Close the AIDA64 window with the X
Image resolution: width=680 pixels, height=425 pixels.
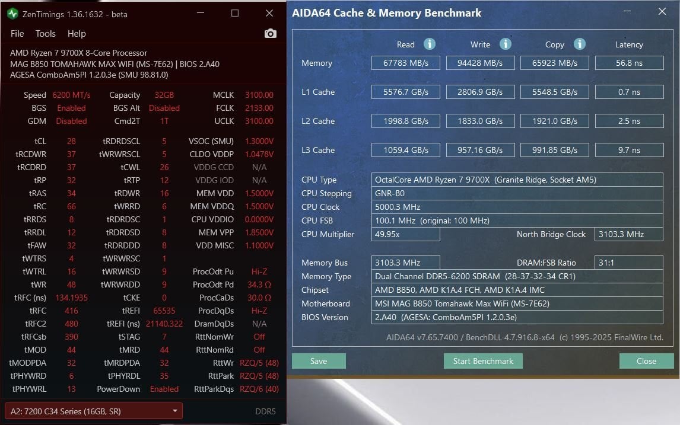point(662,11)
